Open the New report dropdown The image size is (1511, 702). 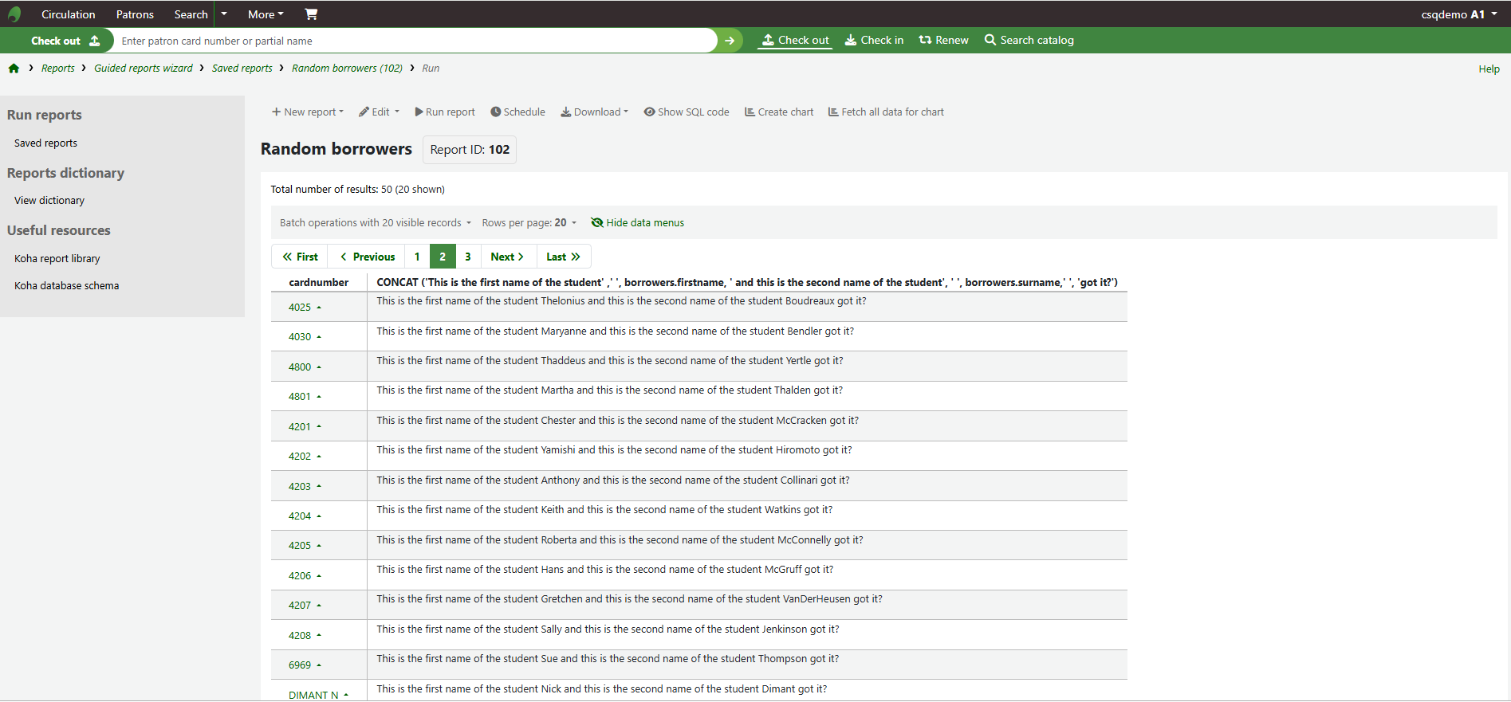(308, 112)
